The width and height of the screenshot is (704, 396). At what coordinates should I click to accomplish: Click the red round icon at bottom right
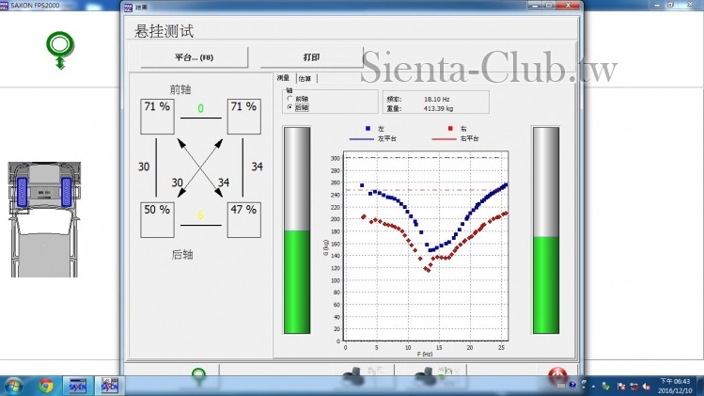coord(558,376)
